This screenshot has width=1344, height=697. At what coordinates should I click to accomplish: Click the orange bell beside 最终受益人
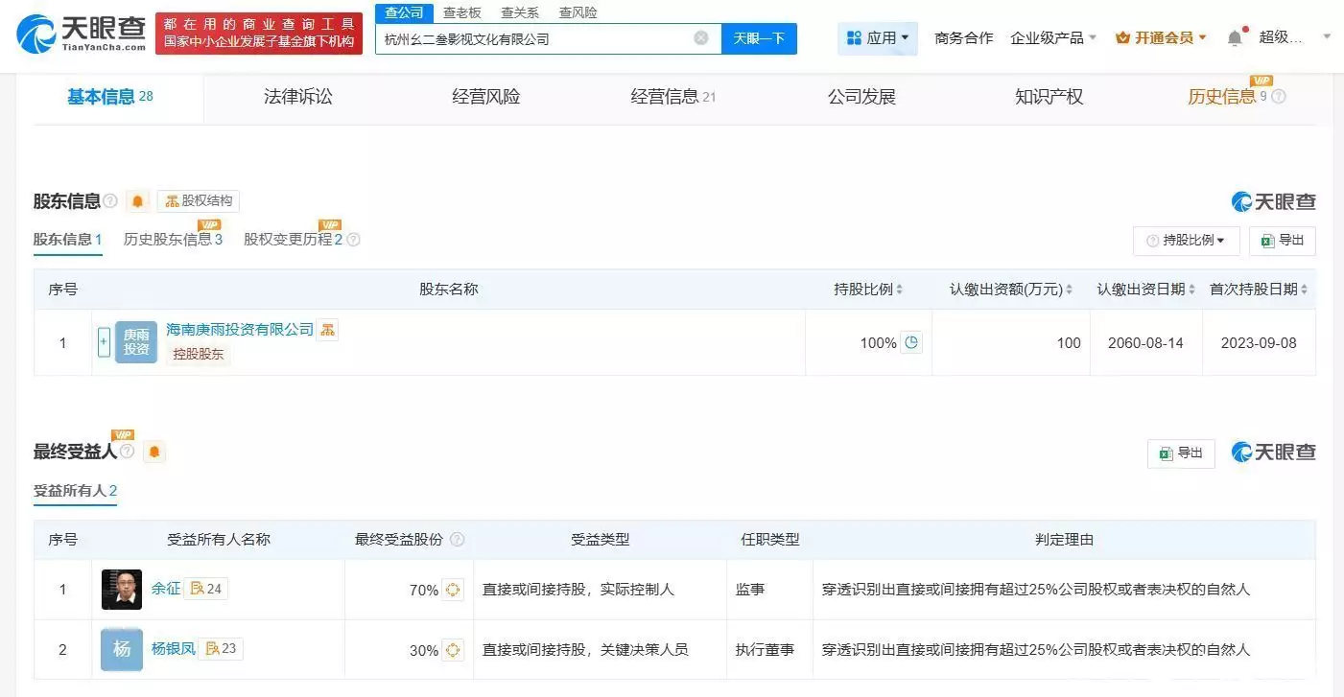coord(154,452)
